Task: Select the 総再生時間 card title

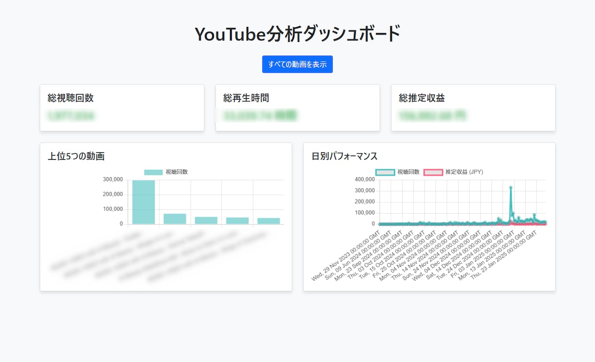Action: click(x=246, y=98)
